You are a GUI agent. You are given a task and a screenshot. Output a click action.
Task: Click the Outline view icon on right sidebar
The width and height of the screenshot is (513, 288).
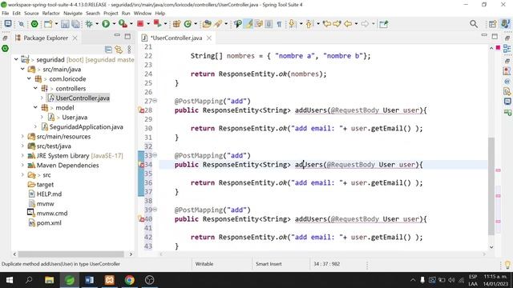pos(507,49)
